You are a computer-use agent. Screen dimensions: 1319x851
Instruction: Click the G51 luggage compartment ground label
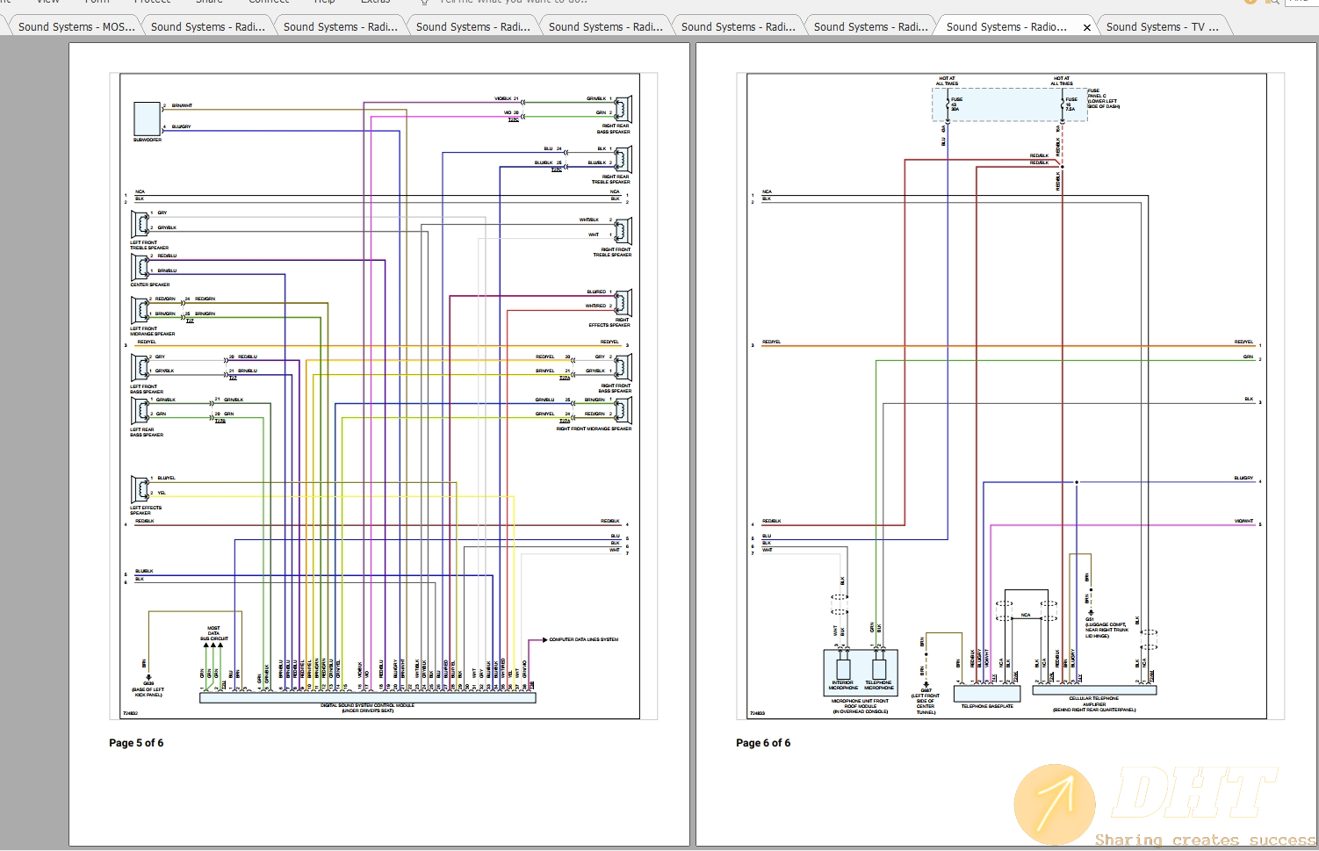point(1106,627)
